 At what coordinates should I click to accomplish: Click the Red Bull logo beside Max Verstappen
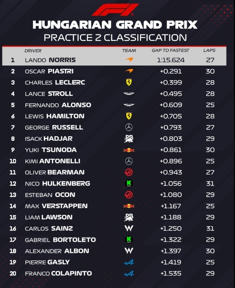(x=129, y=206)
